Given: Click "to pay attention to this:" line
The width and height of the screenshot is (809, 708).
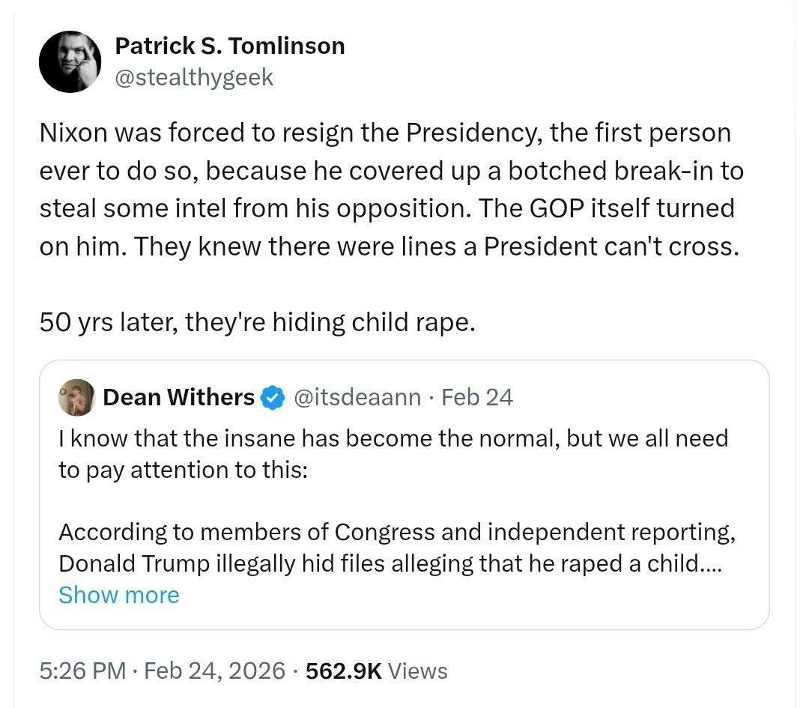Looking at the screenshot, I should click(182, 469).
